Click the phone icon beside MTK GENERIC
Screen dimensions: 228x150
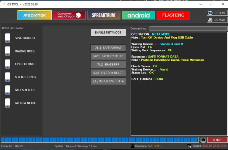coord(7,103)
